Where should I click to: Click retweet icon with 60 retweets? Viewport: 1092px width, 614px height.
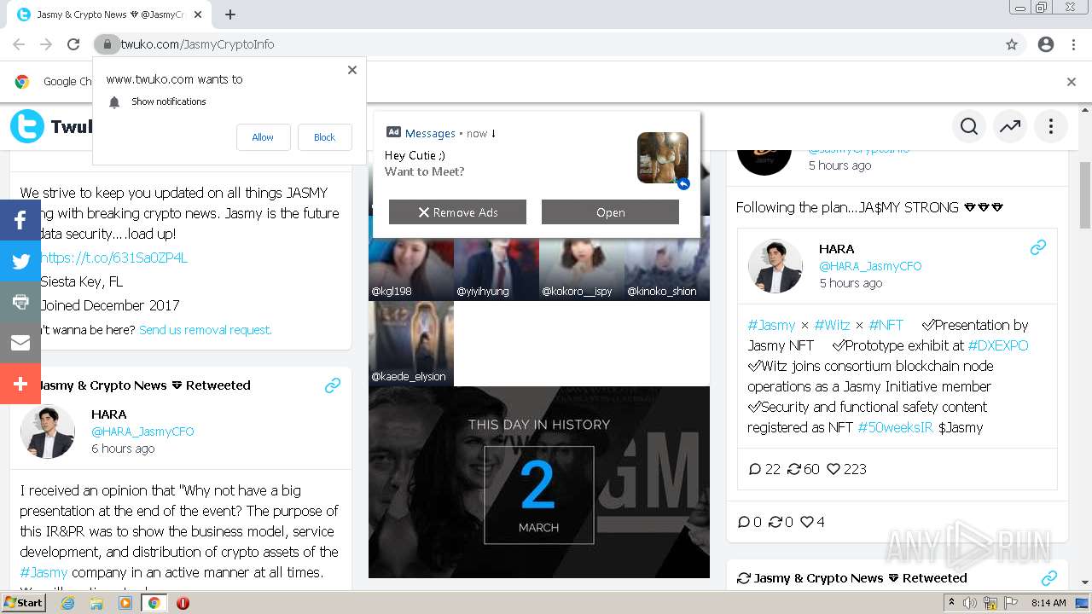[x=794, y=469]
